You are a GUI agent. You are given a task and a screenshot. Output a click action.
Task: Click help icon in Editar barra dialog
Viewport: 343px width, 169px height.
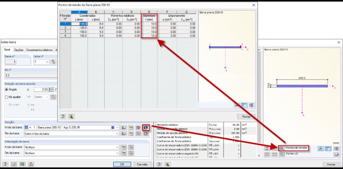5,164
